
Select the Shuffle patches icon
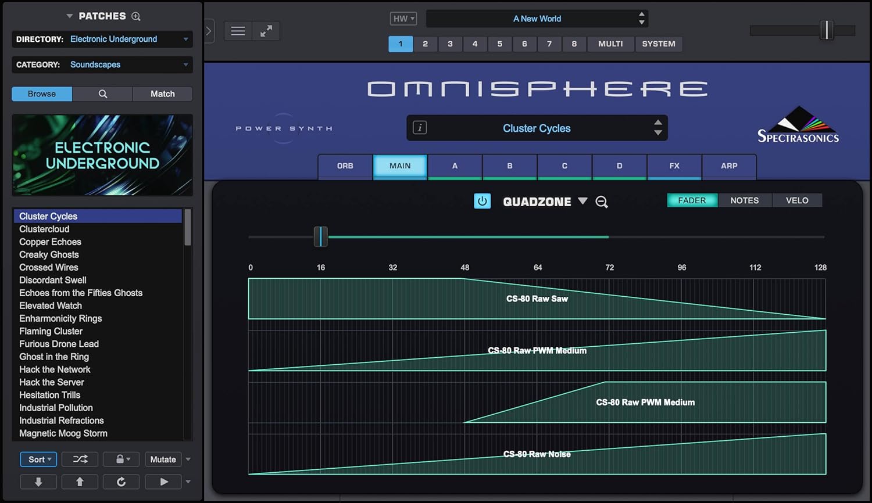tap(80, 459)
